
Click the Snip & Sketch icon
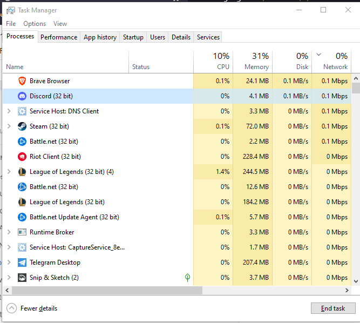(22, 278)
